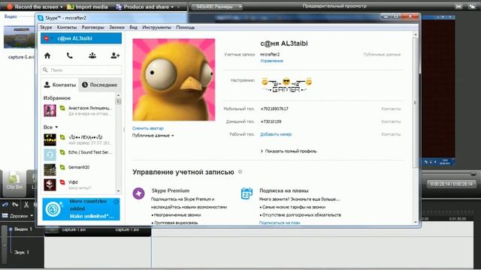Switch to Последние tab

[x=100, y=85]
